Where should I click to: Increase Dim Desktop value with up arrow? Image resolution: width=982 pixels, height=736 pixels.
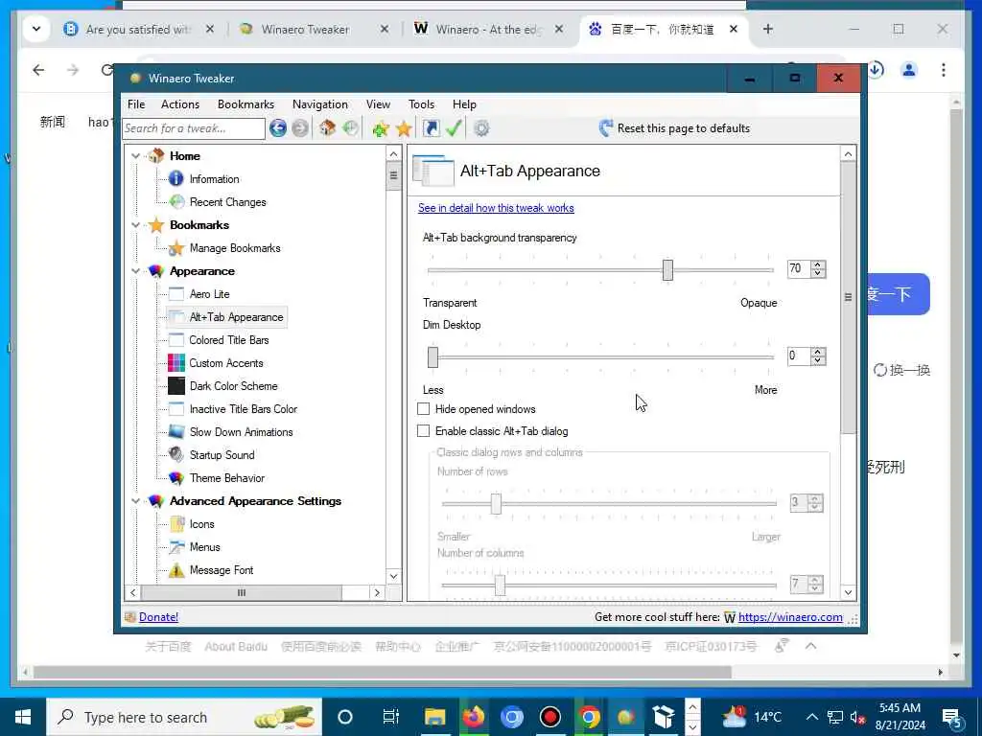click(817, 352)
